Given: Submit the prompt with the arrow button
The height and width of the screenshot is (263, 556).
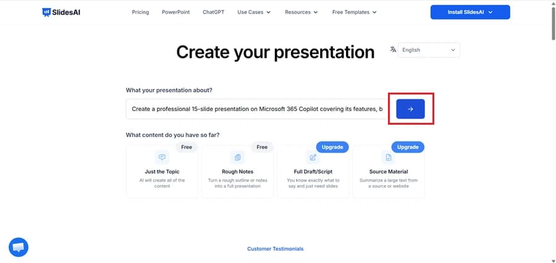Looking at the screenshot, I should pyautogui.click(x=410, y=109).
